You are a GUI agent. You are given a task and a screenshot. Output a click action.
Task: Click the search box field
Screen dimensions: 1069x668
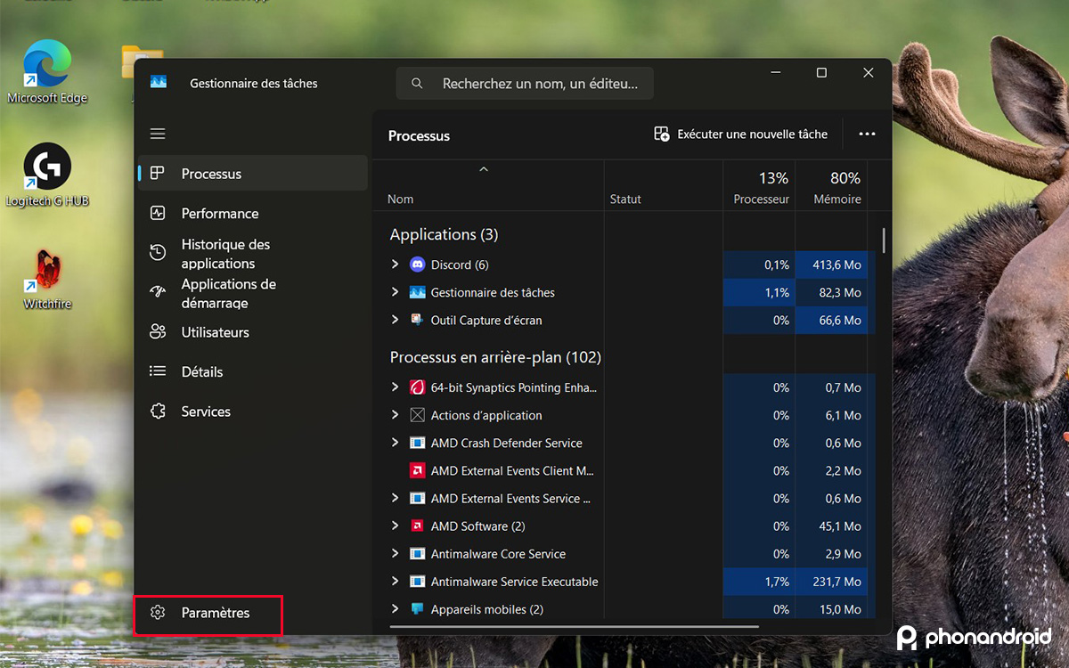coord(525,84)
